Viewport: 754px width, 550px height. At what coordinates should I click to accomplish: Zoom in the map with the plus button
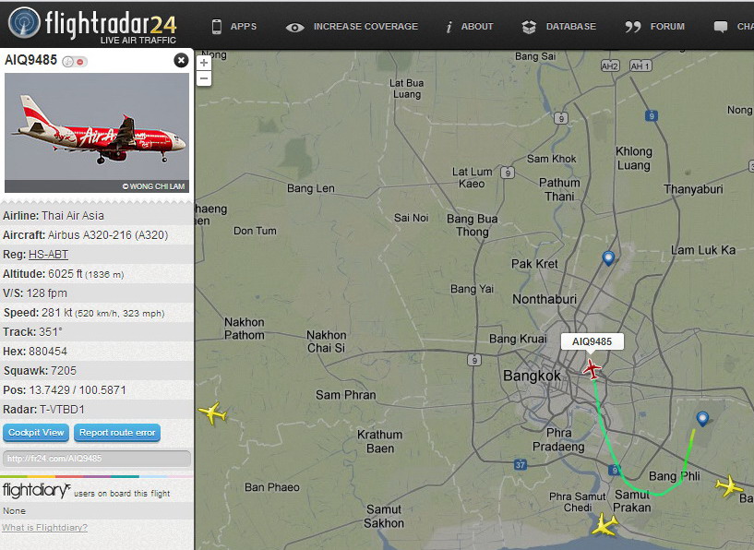(x=204, y=63)
